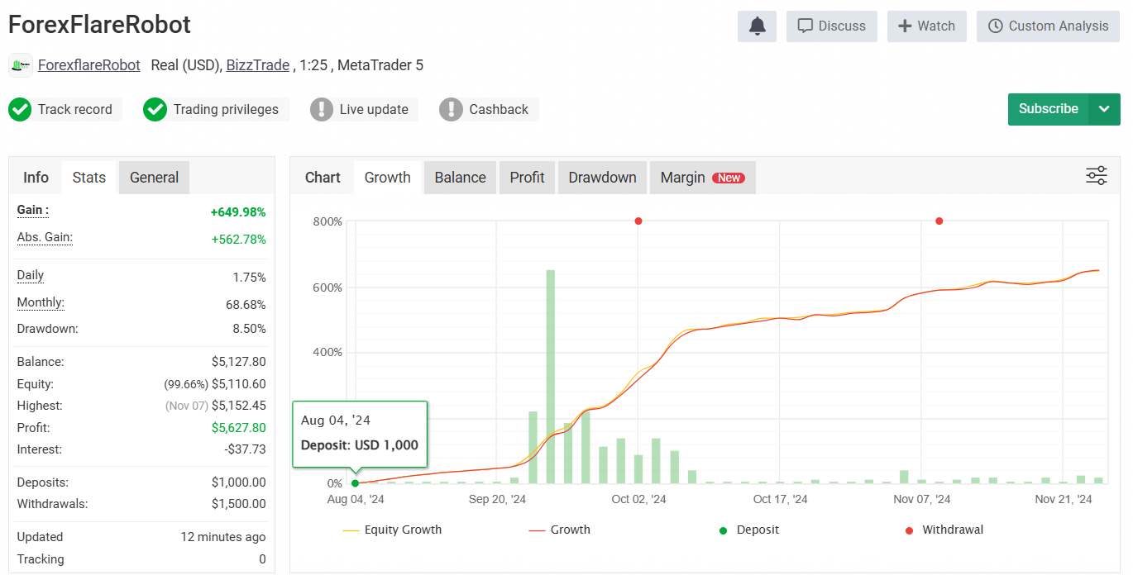Click the red withdrawal marker near Oct 02
This screenshot has height=575, width=1133.
pos(638,221)
